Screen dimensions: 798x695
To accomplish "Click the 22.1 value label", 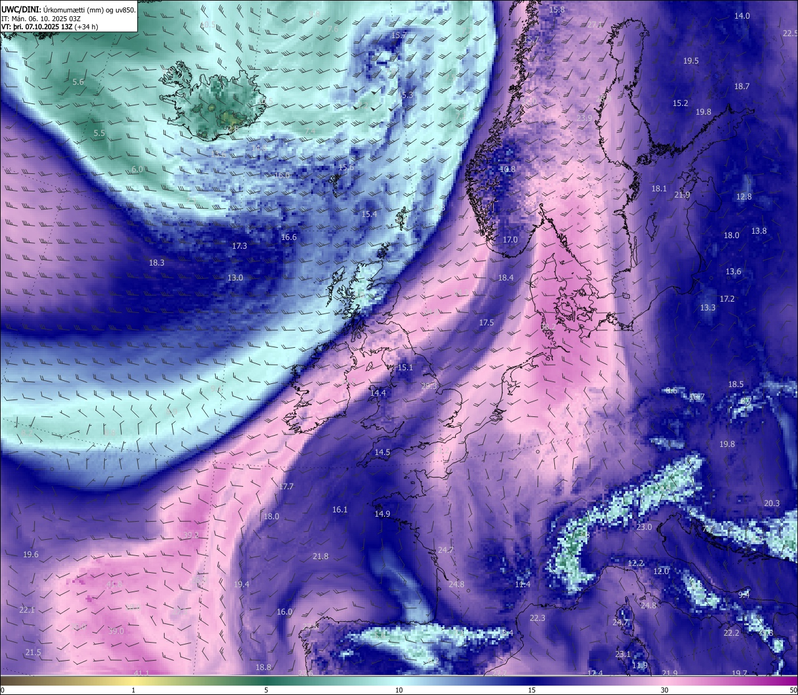I will coord(27,610).
